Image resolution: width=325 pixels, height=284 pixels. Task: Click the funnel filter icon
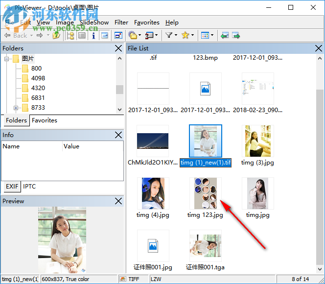point(169,35)
